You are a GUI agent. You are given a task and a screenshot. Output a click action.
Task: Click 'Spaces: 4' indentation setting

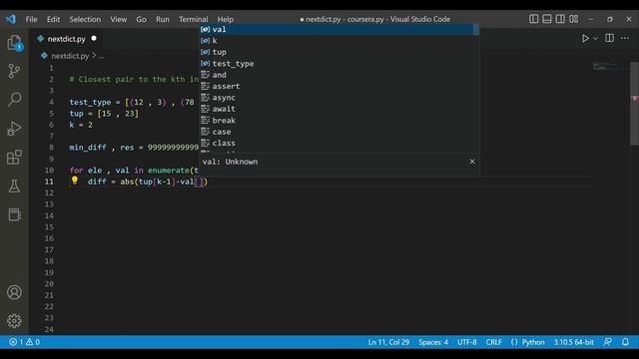click(433, 342)
